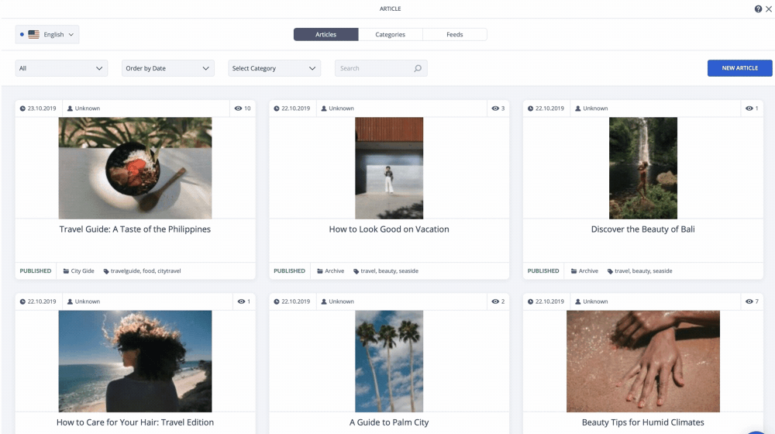The width and height of the screenshot is (775, 434).
Task: Click the views eye icon on Philippines article
Action: (x=238, y=108)
